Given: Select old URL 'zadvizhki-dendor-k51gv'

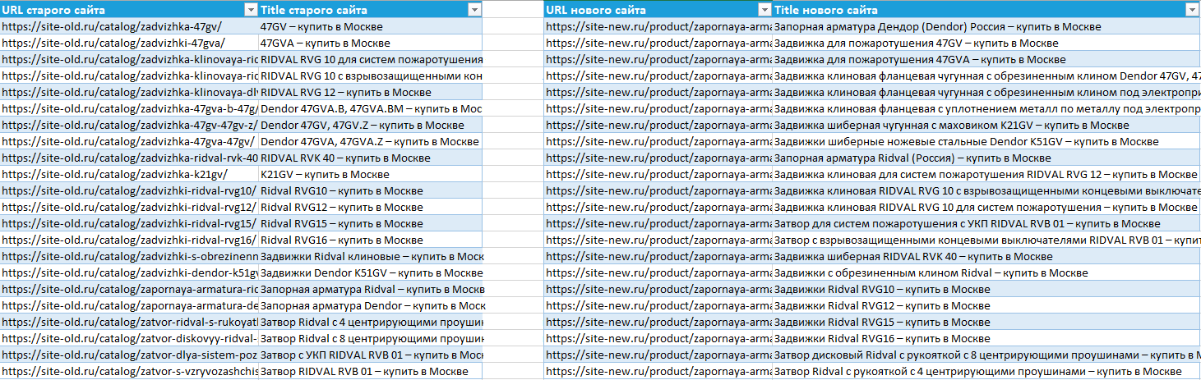Looking at the screenshot, I should (129, 272).
